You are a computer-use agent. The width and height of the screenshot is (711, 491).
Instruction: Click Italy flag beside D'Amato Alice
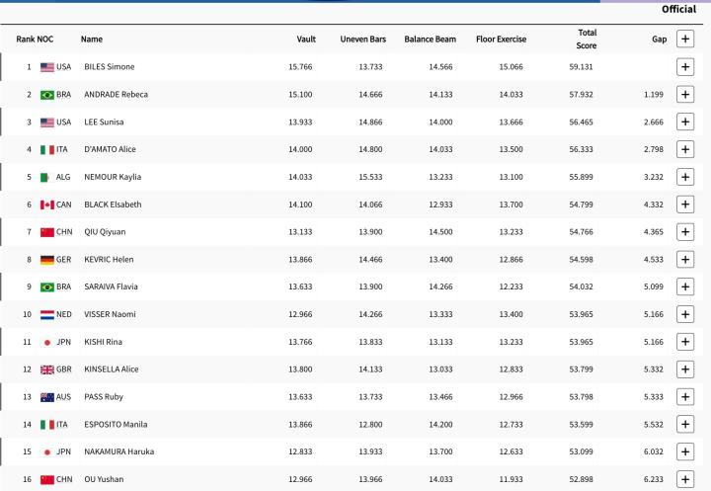(x=47, y=149)
